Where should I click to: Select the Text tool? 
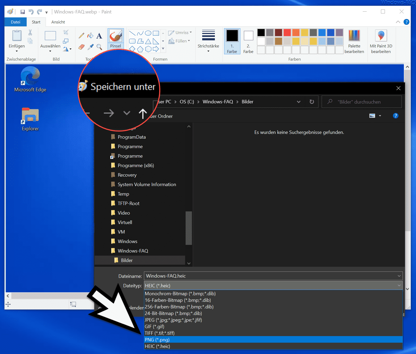99,36
